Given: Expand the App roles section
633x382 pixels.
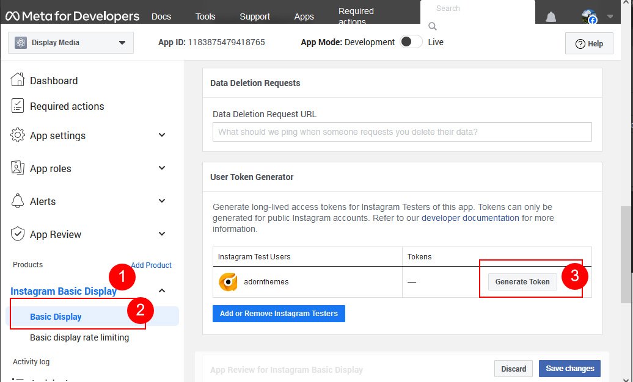Looking at the screenshot, I should pos(162,168).
